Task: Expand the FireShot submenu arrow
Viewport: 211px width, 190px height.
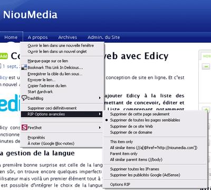Action: pyautogui.click(x=100, y=127)
